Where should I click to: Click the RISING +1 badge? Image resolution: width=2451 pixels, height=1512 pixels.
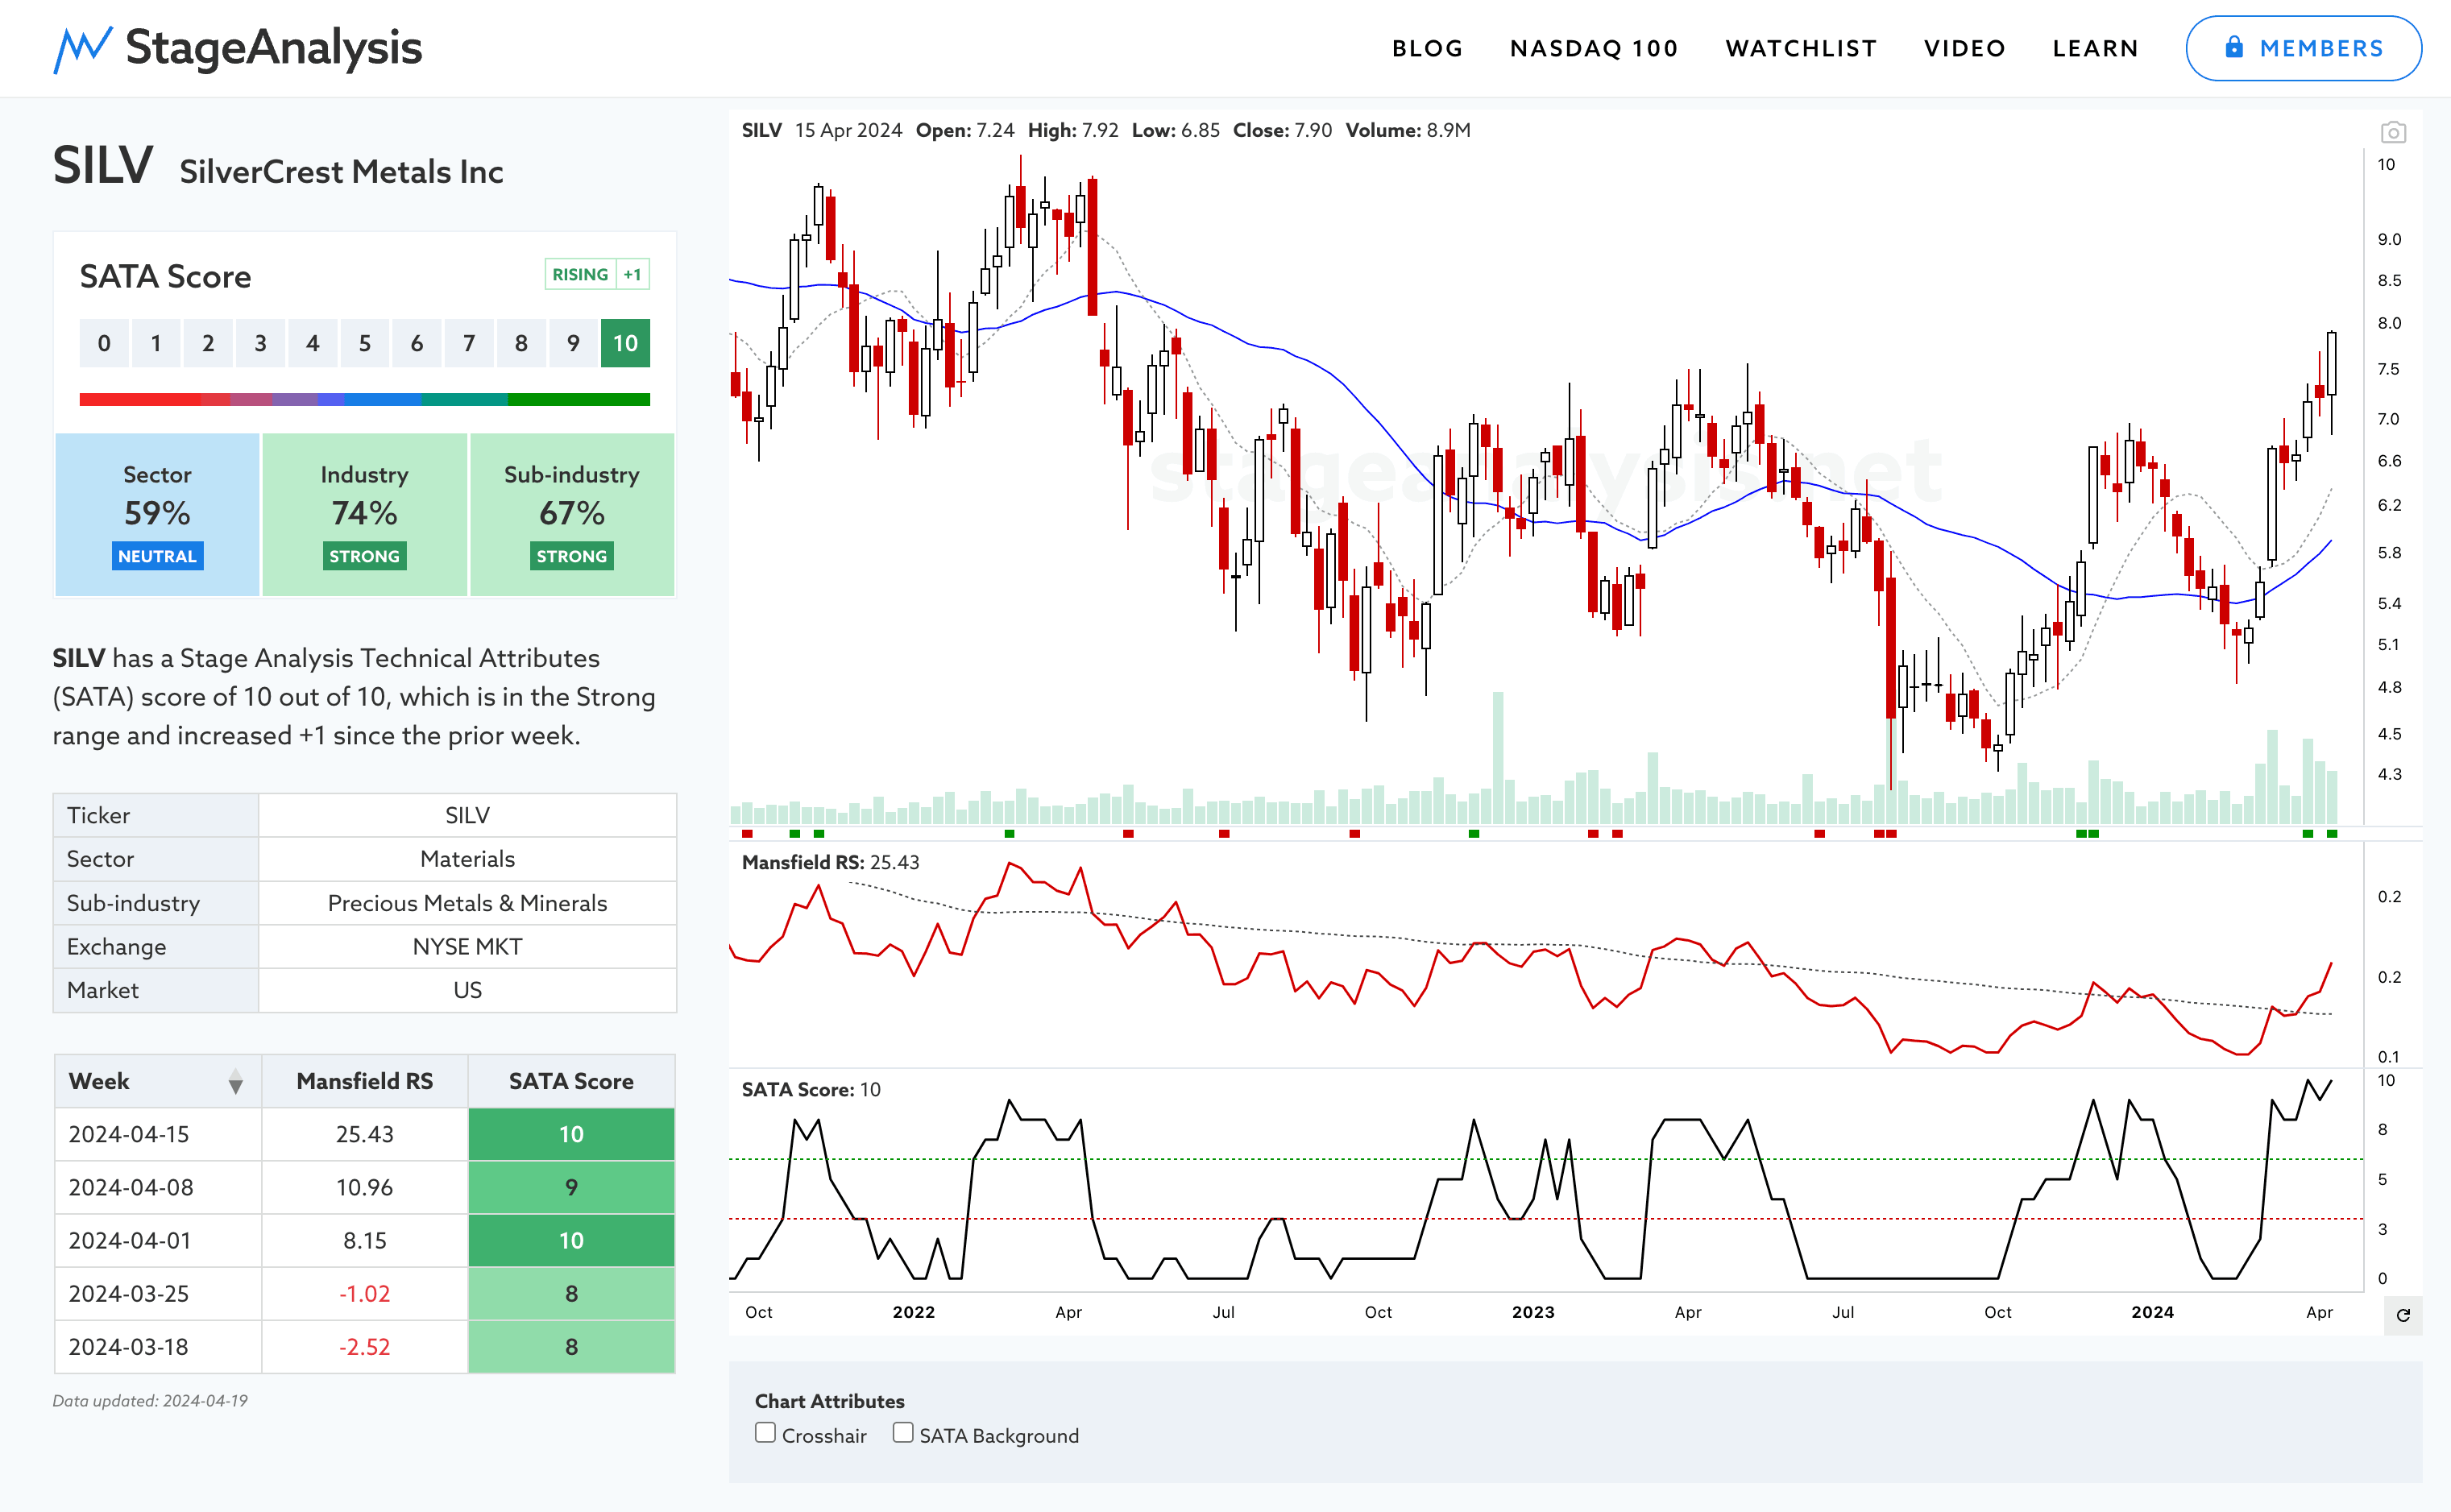pyautogui.click(x=597, y=274)
